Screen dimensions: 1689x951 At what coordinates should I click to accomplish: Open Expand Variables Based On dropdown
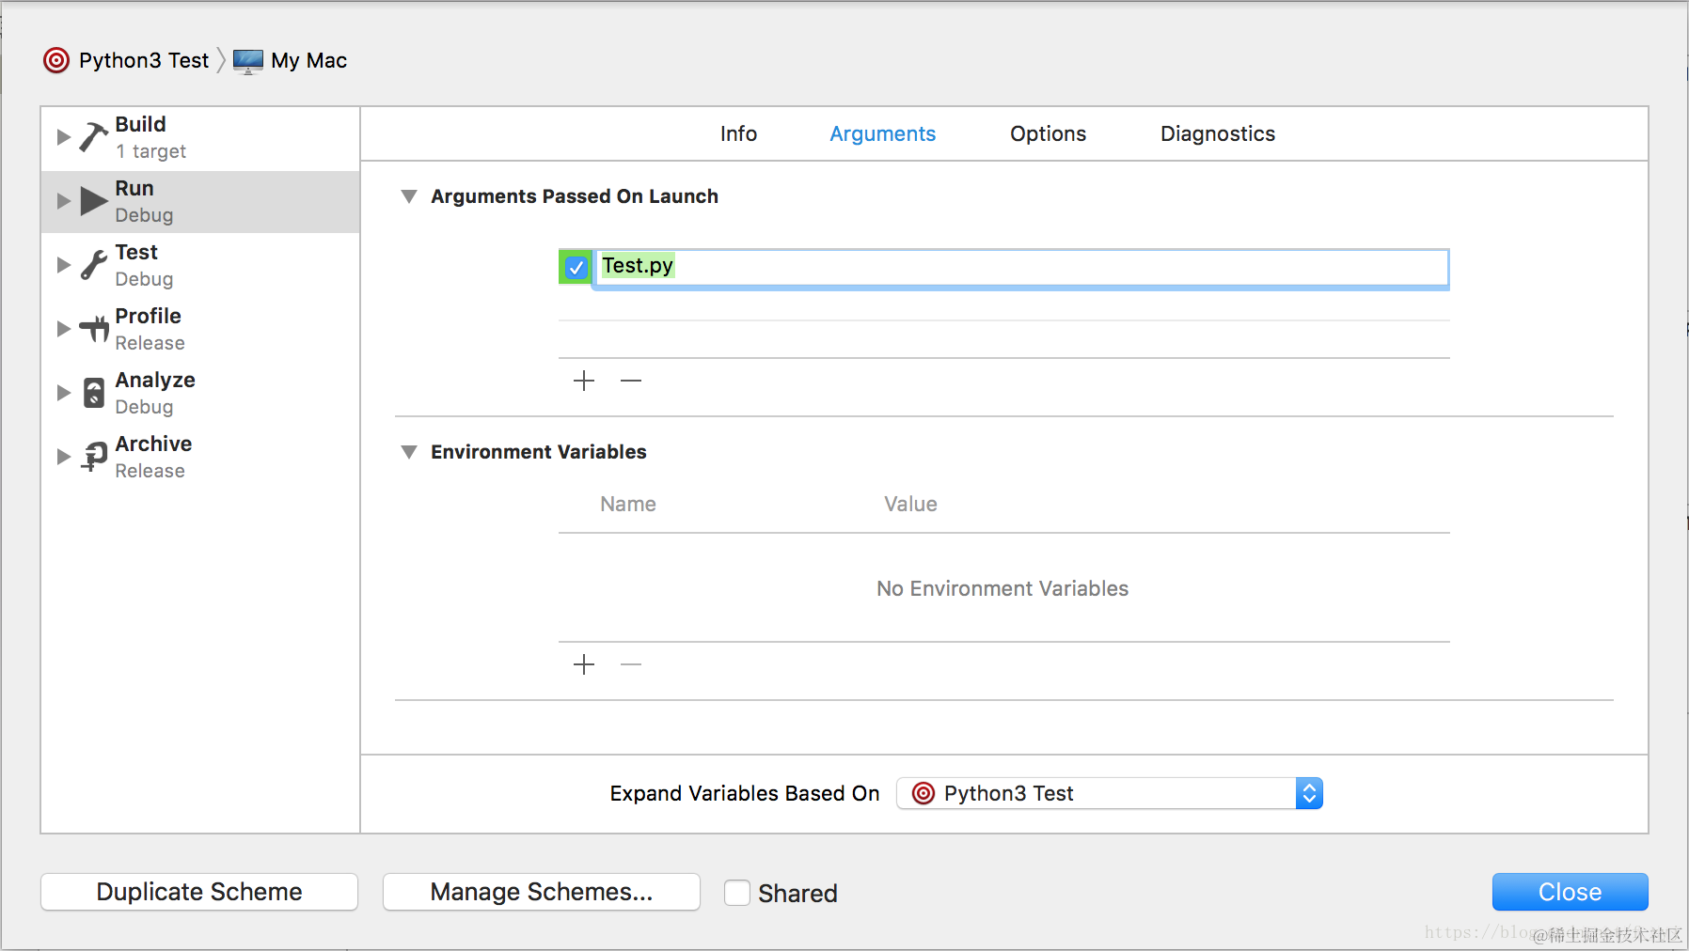coord(1110,794)
